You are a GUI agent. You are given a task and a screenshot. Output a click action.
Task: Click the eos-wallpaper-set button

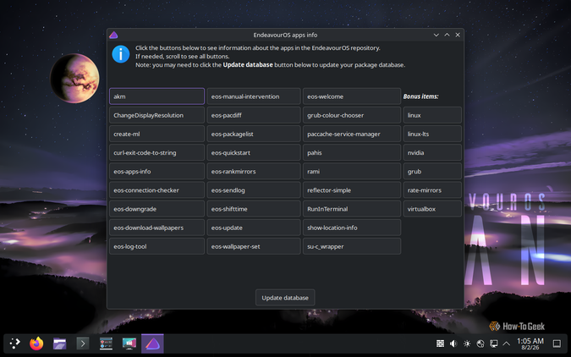[254, 247]
